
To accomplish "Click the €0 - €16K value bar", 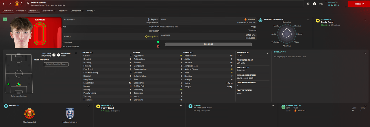I will 208,44.
